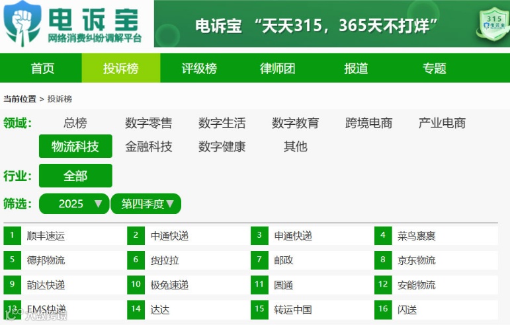Screen dimensions: 510x325
Task: Filter by 金融科技 domain
Action: (149, 147)
